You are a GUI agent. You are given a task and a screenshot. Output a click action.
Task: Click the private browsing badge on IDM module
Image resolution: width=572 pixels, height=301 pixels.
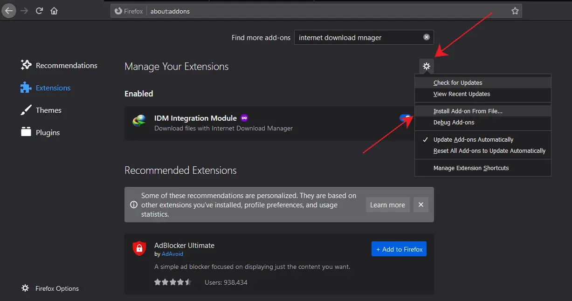244,118
